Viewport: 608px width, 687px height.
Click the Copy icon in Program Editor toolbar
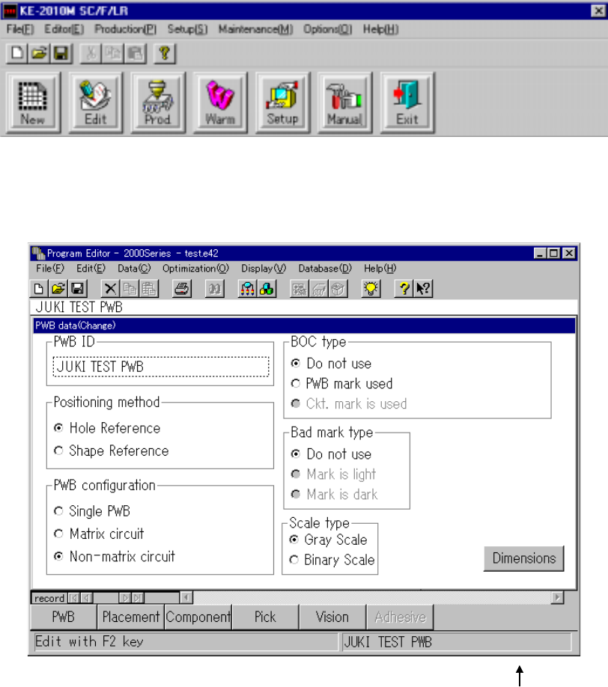coord(130,289)
